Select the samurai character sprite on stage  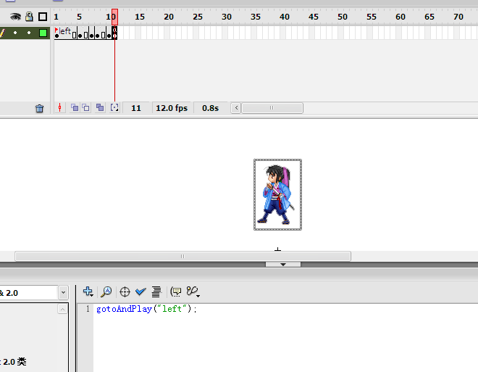[x=277, y=194]
